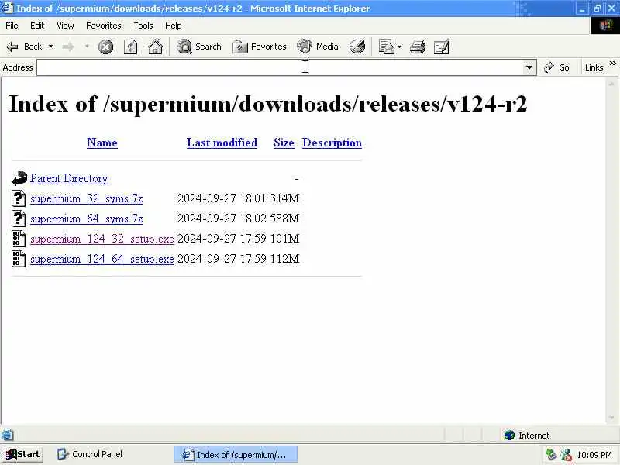The height and width of the screenshot is (465, 620).
Task: Download supermium_124_64_setup.exe
Action: (x=102, y=259)
